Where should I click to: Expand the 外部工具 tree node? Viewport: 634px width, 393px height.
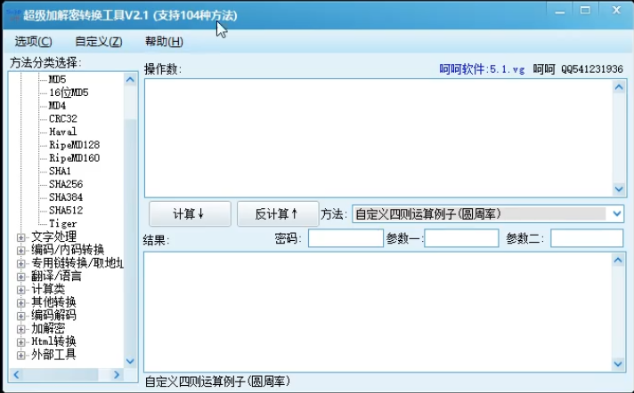click(21, 354)
